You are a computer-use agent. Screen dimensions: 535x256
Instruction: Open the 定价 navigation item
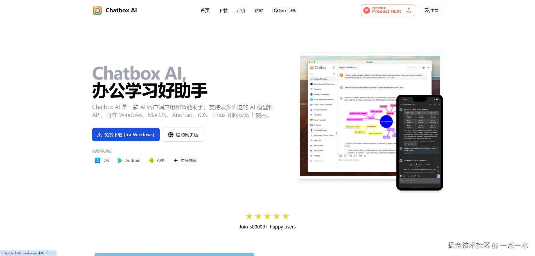(241, 10)
